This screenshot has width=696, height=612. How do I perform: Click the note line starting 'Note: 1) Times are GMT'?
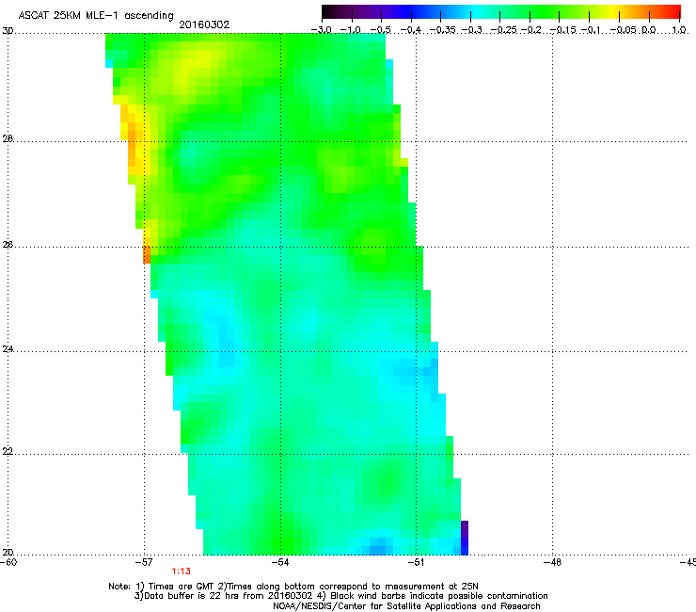293,587
